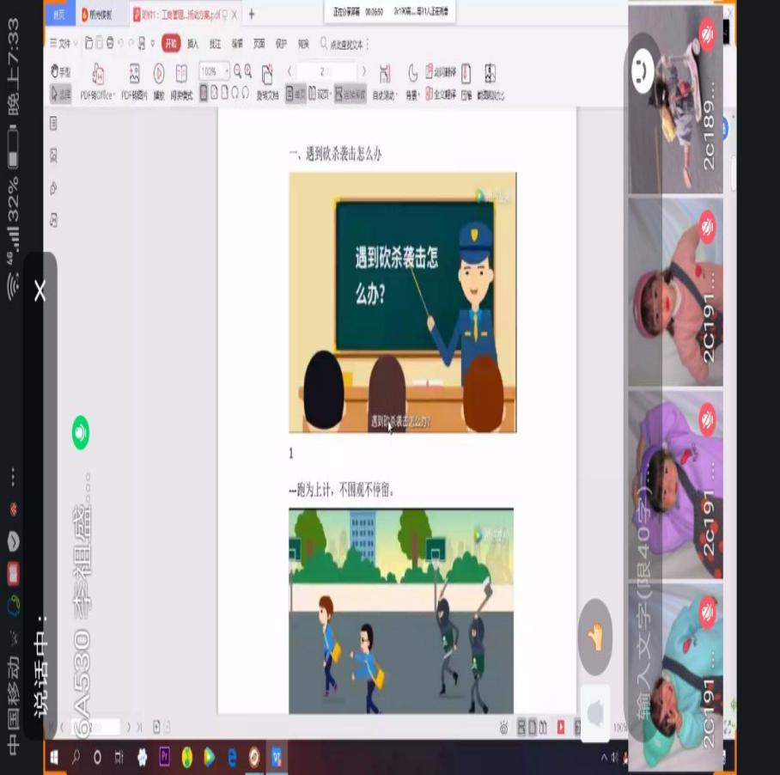Click the PDF转Office conversion icon
This screenshot has width=780, height=775.
[98, 75]
